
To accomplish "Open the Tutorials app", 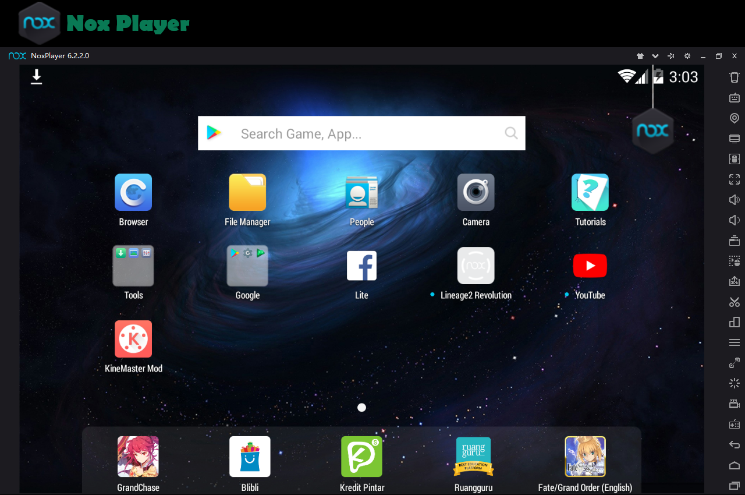I will (x=590, y=193).
